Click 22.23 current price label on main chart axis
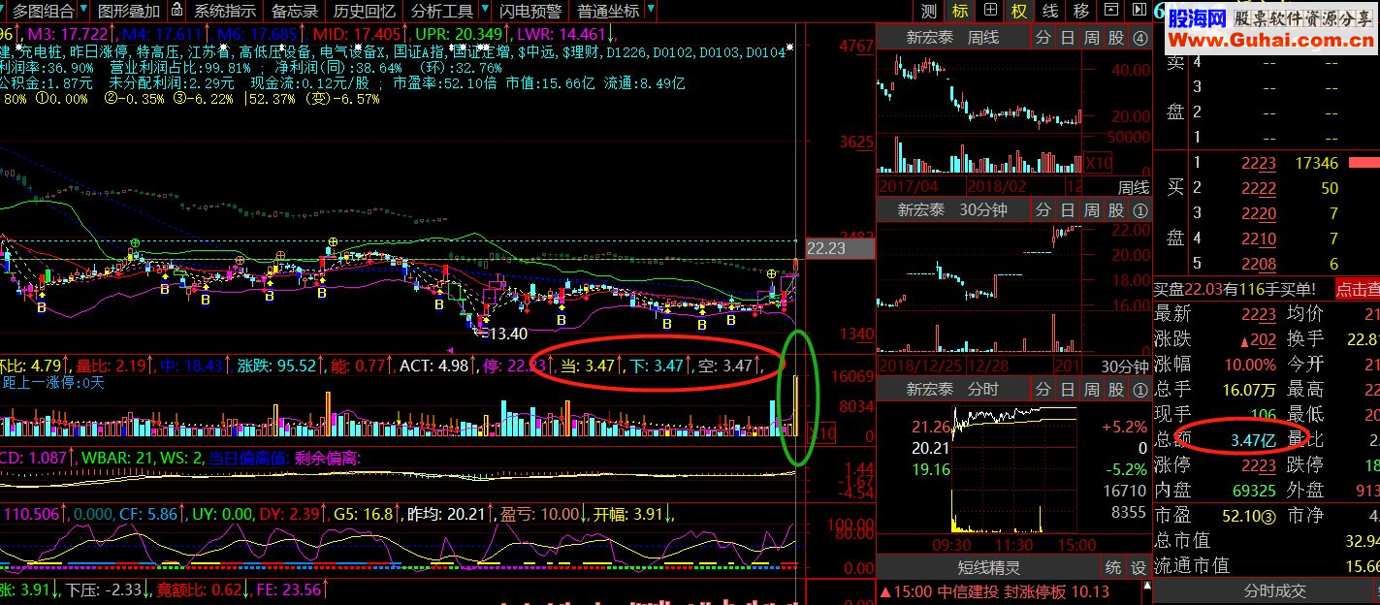Image resolution: width=1380 pixels, height=605 pixels. tap(840, 248)
